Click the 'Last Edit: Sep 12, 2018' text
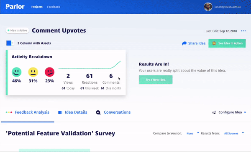251x152 pixels. (x=221, y=31)
